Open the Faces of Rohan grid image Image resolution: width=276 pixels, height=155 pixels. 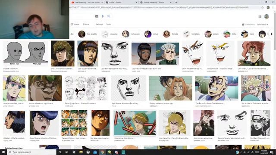74,123
